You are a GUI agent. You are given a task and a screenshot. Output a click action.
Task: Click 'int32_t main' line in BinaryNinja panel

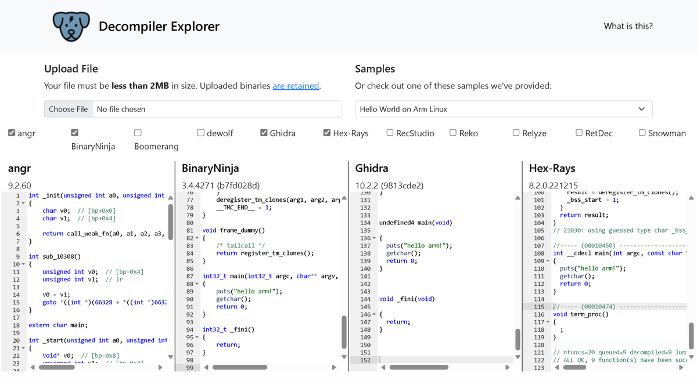tap(270, 276)
